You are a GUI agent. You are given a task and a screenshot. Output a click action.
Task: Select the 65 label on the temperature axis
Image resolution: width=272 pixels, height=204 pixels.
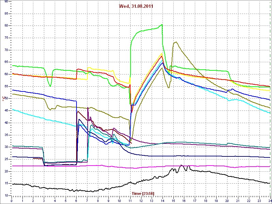point(6,62)
